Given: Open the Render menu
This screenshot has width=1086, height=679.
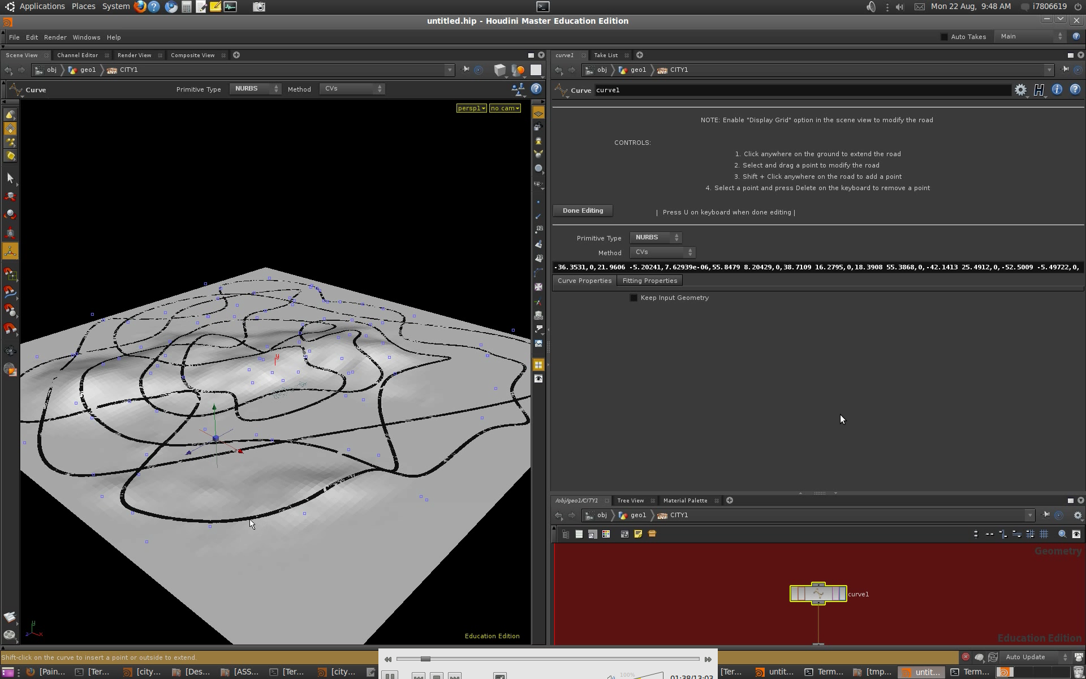Looking at the screenshot, I should pos(55,37).
